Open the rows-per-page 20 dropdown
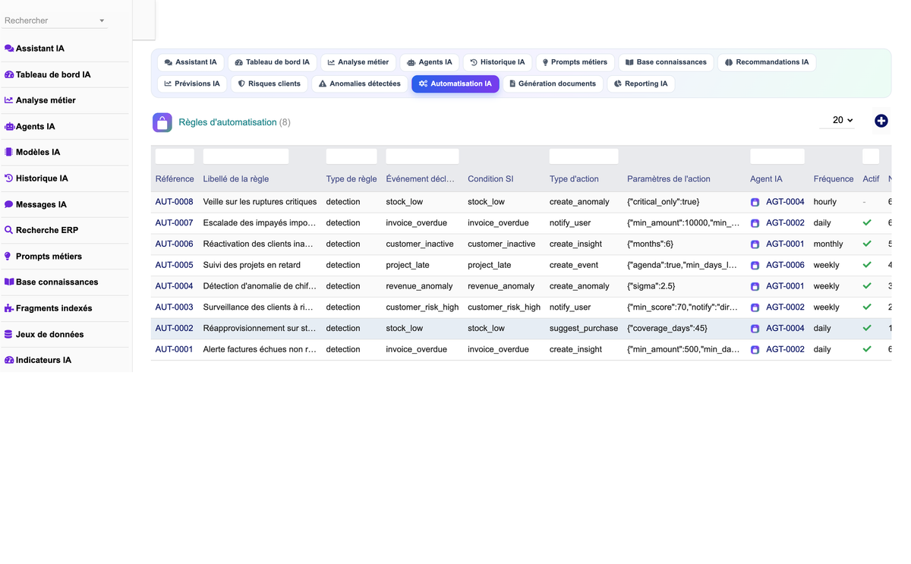The width and height of the screenshot is (911, 564). click(x=837, y=120)
